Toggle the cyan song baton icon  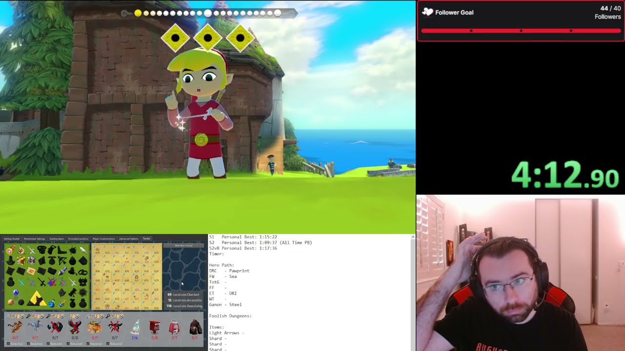click(x=21, y=282)
